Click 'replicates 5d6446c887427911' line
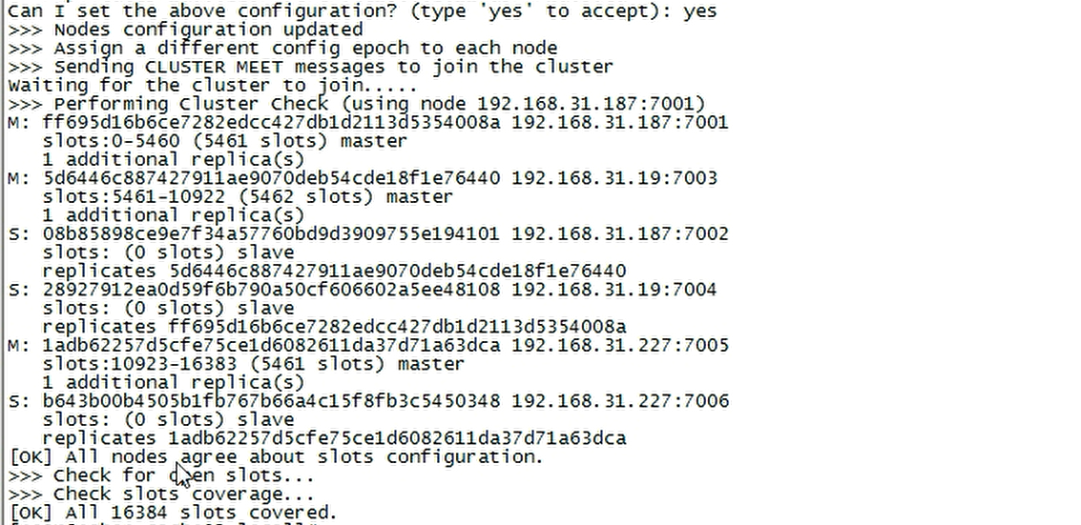The image size is (1081, 525). (x=334, y=272)
